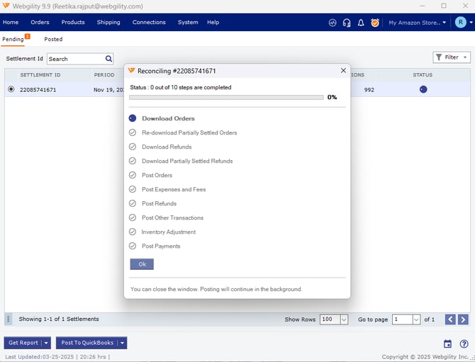Click the headset support icon
The image size is (475, 362).
click(347, 23)
